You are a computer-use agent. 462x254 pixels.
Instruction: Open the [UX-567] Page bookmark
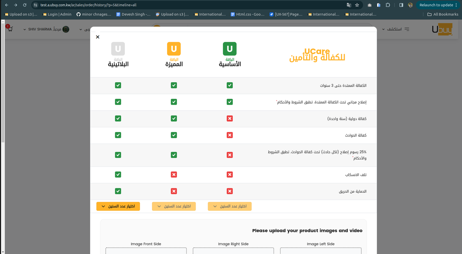tap(287, 14)
